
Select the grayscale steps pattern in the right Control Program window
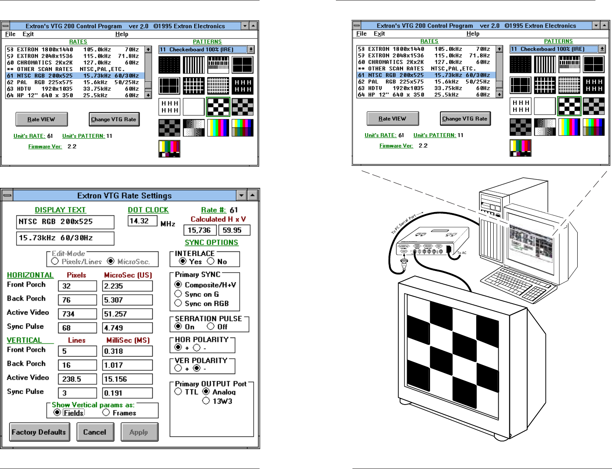545,127
